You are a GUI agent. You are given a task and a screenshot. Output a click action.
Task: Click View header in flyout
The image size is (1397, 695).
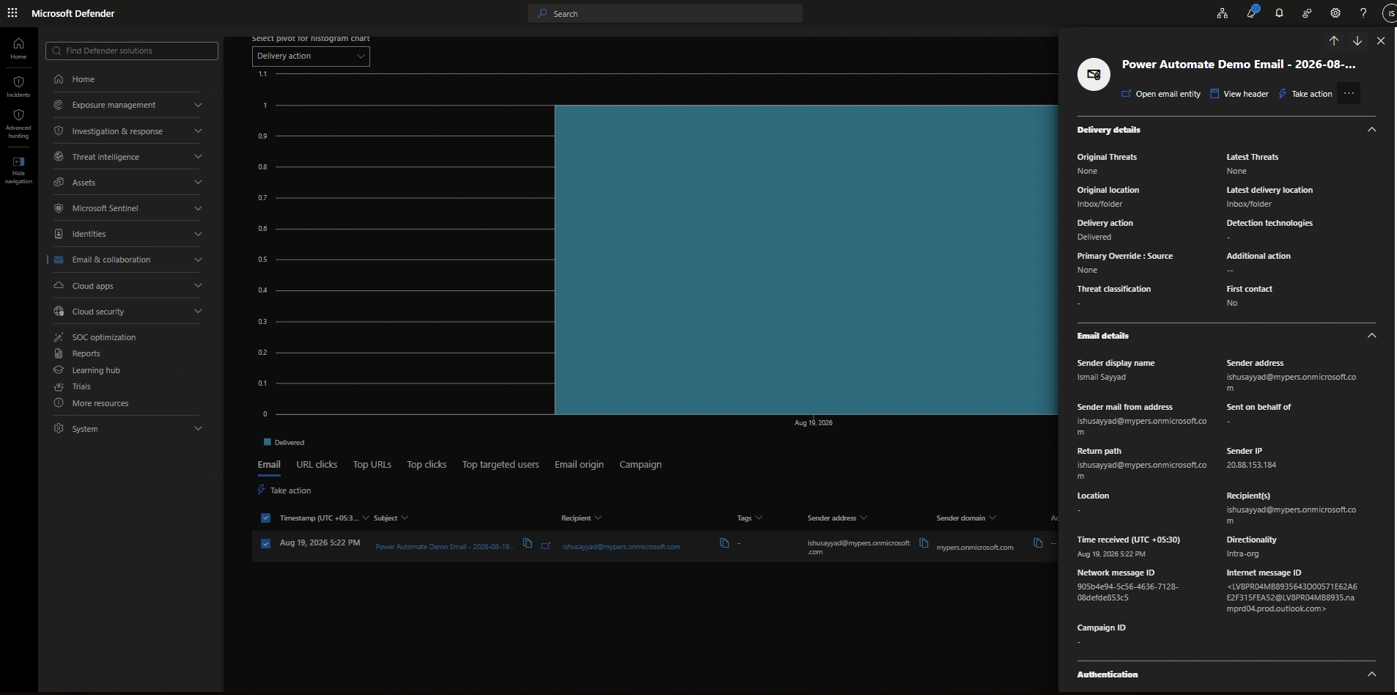pyautogui.click(x=1239, y=94)
